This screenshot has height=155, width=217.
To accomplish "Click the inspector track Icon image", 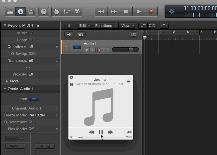I will (x=34, y=99).
